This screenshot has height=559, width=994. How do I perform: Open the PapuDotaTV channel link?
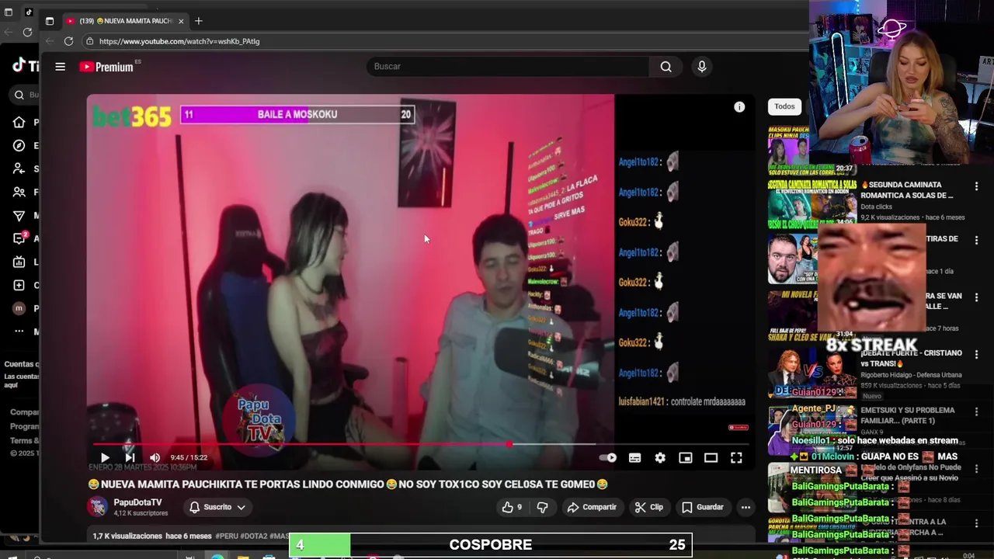click(x=137, y=502)
